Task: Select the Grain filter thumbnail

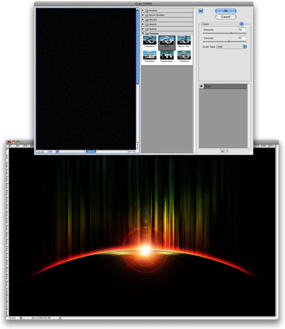Action: pyautogui.click(x=167, y=42)
